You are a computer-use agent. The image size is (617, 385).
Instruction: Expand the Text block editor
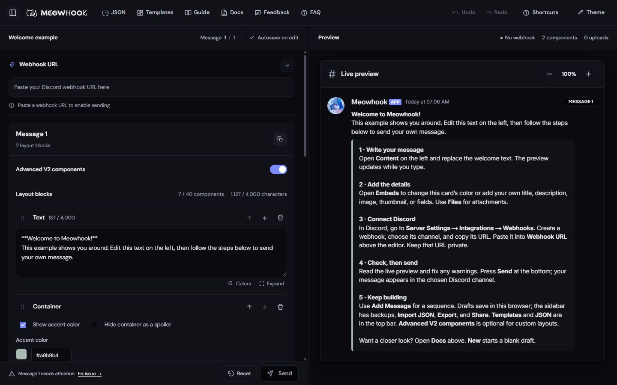272,284
